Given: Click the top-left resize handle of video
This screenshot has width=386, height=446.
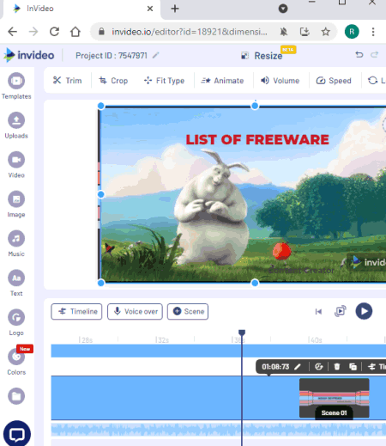Looking at the screenshot, I should 101,106.
